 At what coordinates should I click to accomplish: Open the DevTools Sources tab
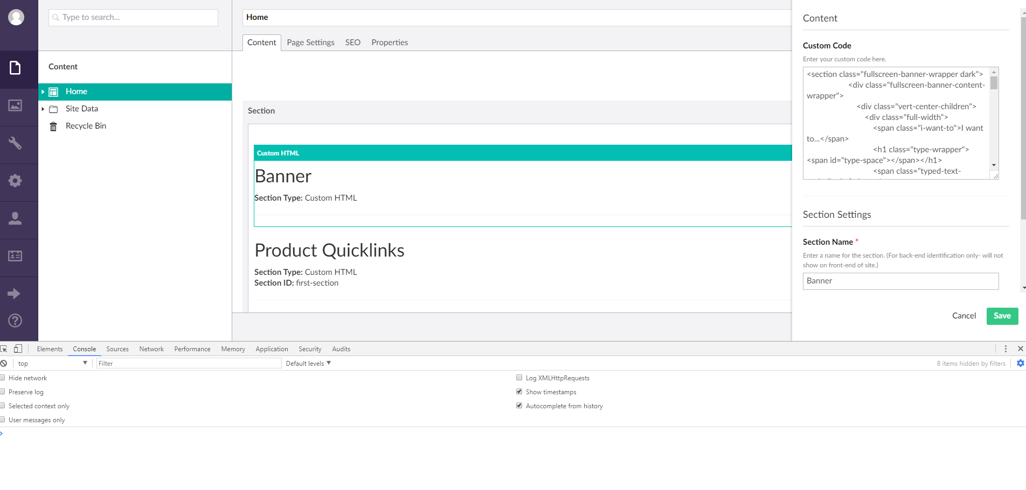[117, 349]
